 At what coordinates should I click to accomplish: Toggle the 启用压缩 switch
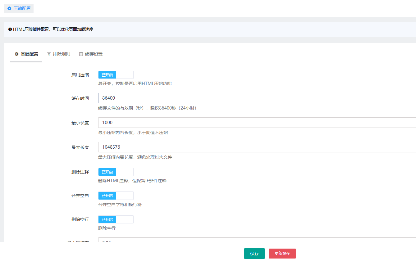click(116, 75)
